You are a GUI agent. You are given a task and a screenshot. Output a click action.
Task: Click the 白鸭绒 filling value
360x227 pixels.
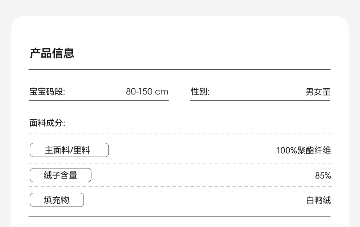coord(318,200)
